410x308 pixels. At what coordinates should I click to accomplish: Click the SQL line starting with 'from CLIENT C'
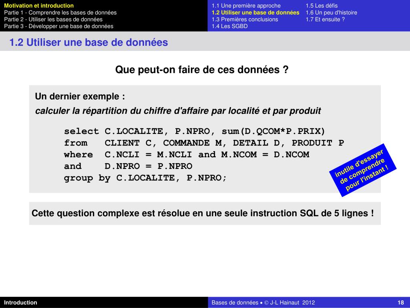point(204,143)
